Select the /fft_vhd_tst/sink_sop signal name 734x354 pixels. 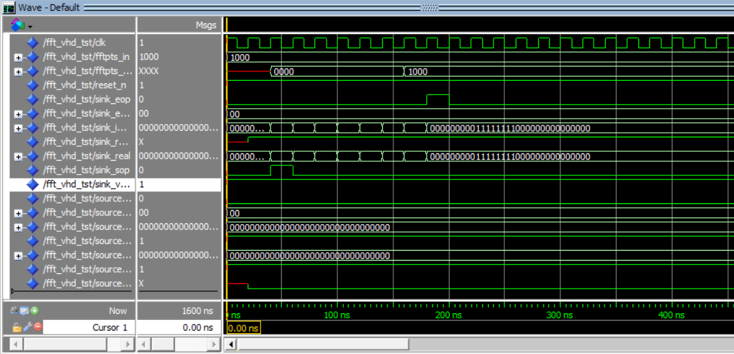86,170
